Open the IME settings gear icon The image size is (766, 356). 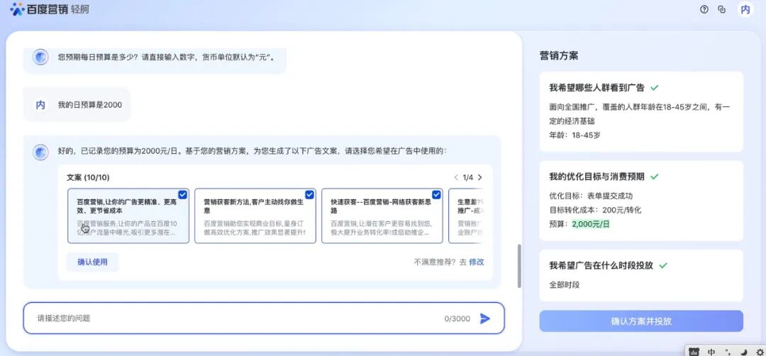(759, 351)
